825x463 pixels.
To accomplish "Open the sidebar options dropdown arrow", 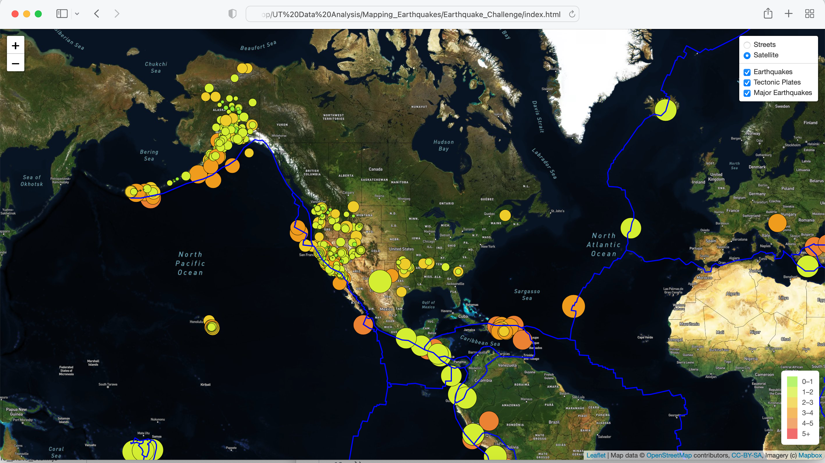I will click(x=77, y=14).
